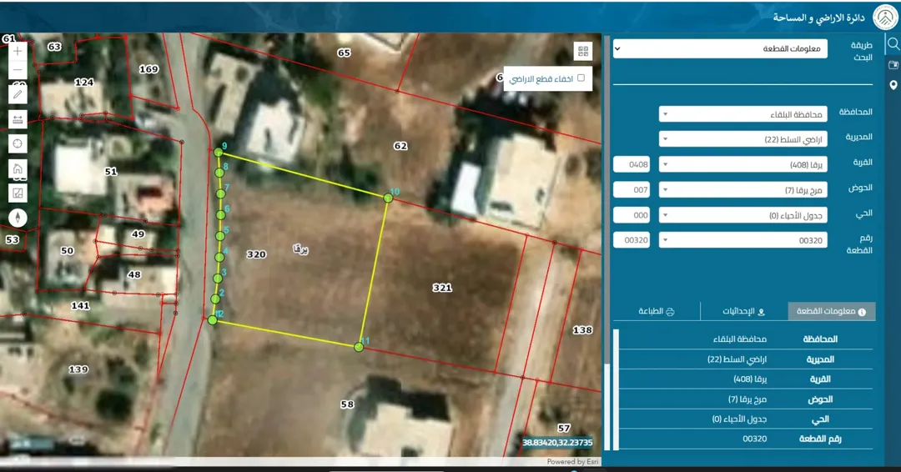Viewport: 901px width, 472px height.
Task: Select the معلومات القطعة info tab
Action: point(831,311)
